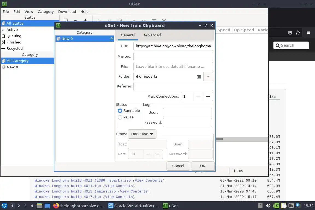315x210 pixels.
Task: Open the start menu icon in the taskbar
Action: 4,206
